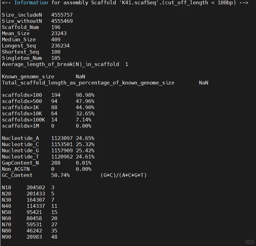Screen dimensions: 256x246
Task: Select the 'Mean_Size' label
Action: [x=16, y=34]
